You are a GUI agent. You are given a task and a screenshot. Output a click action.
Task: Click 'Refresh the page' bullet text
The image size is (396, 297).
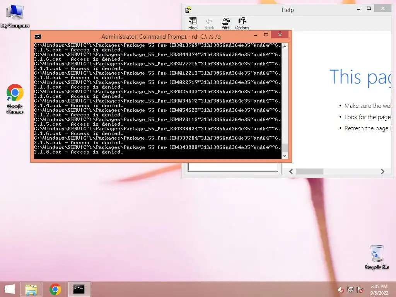point(368,128)
